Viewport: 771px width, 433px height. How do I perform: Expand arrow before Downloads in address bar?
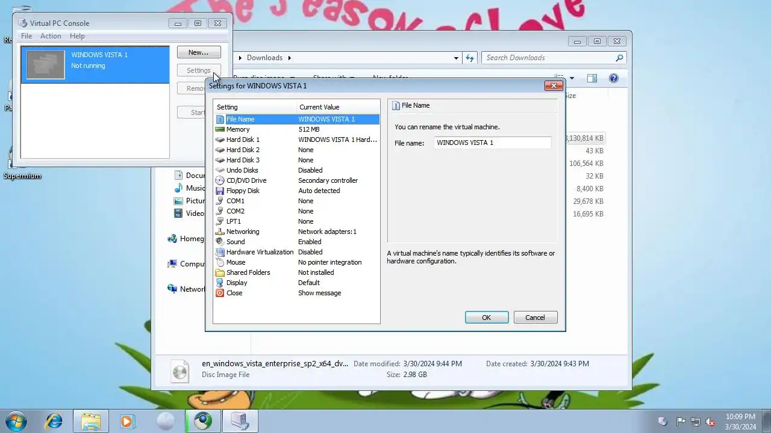(x=240, y=58)
